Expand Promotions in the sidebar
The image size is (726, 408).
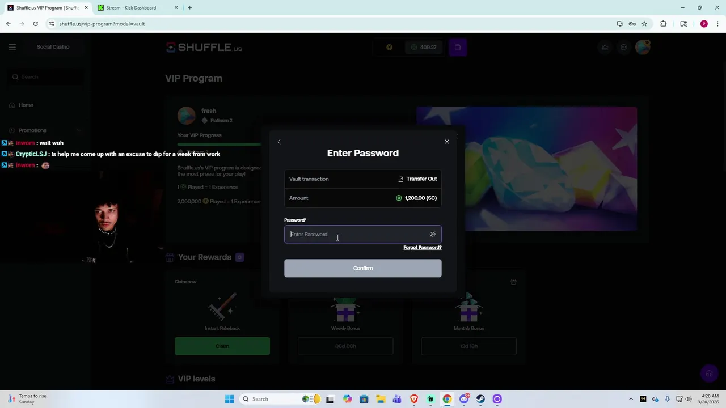click(x=44, y=130)
